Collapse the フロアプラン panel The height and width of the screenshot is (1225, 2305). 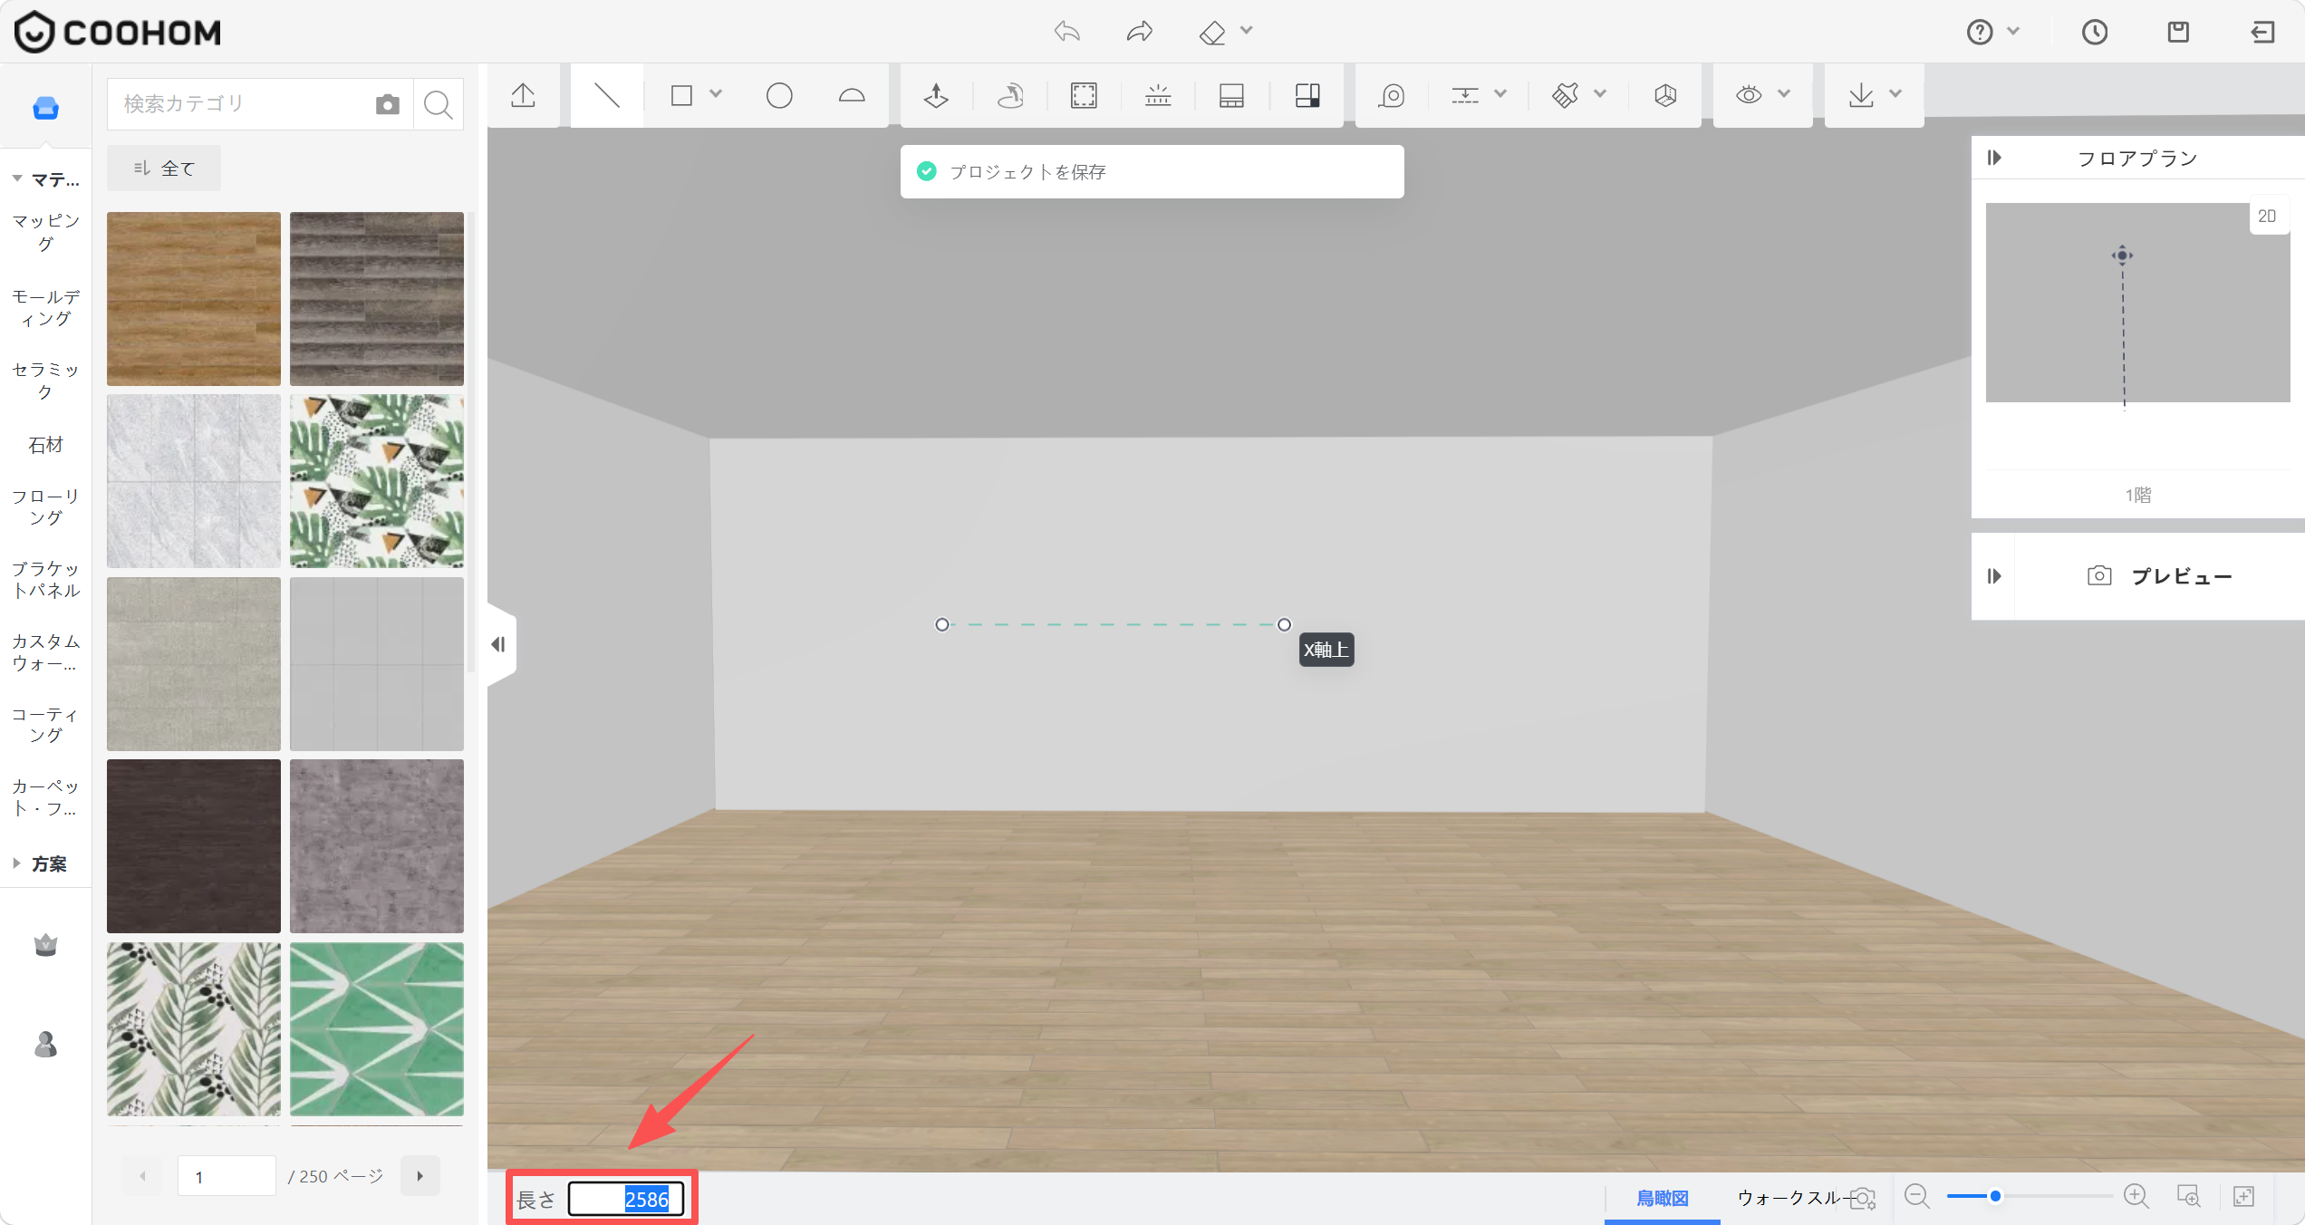click(x=1994, y=158)
